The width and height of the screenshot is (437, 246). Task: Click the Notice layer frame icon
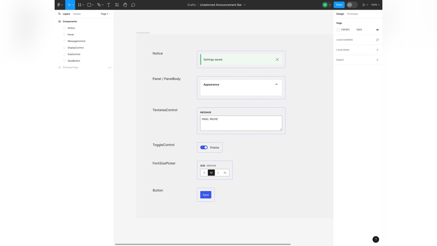64,28
